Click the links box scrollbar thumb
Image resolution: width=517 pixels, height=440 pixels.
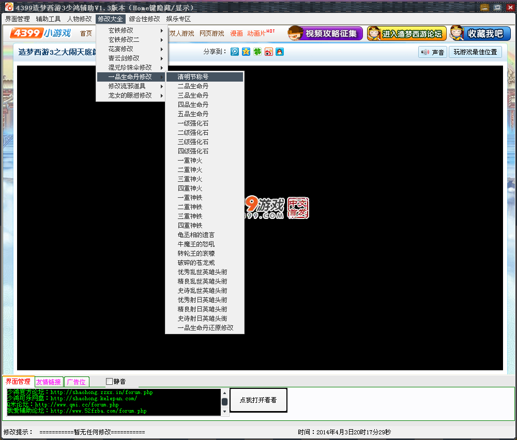[x=224, y=402]
